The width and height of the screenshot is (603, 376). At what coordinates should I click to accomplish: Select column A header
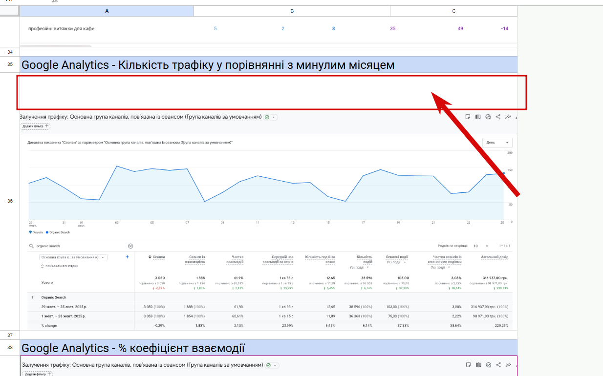point(107,11)
